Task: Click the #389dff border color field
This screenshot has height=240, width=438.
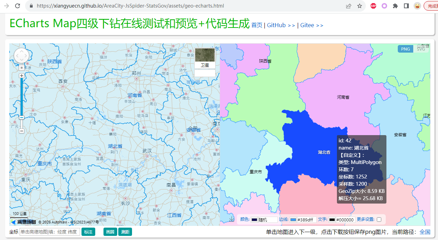Action: (306, 220)
